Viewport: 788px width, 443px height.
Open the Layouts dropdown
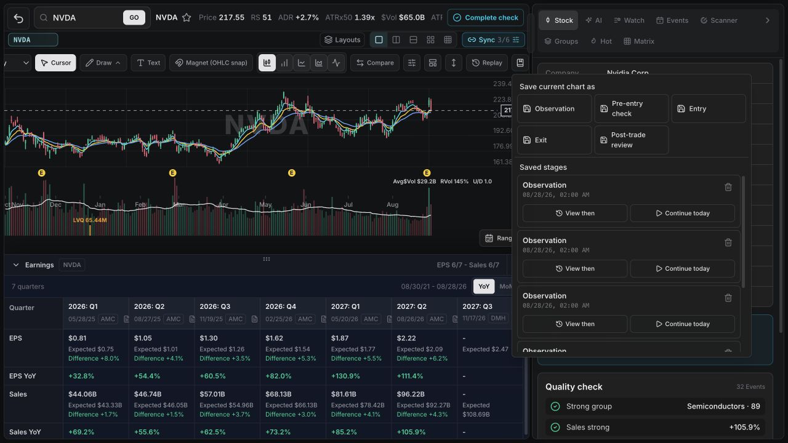(343, 40)
